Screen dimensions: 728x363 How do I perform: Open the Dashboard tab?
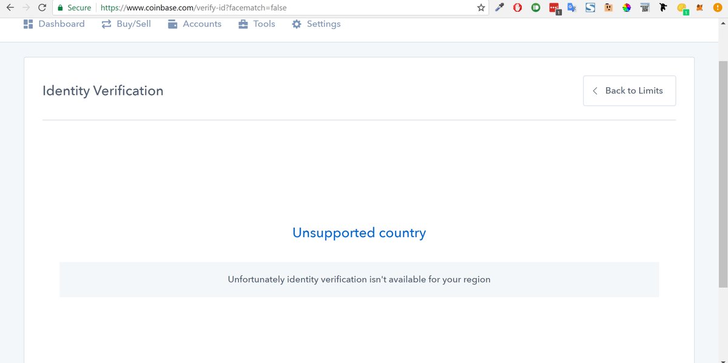(54, 24)
